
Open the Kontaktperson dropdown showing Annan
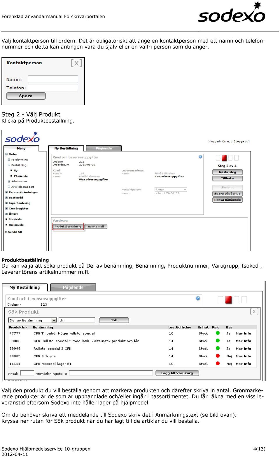[x=171, y=190]
